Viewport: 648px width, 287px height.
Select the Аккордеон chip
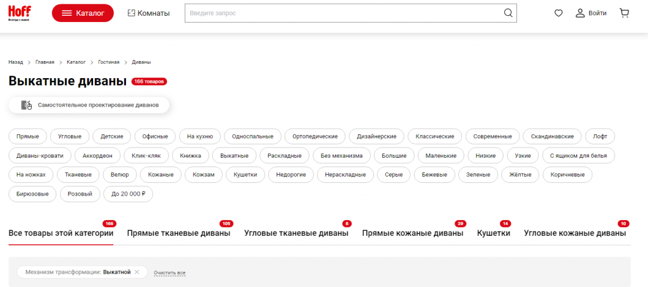tap(98, 156)
